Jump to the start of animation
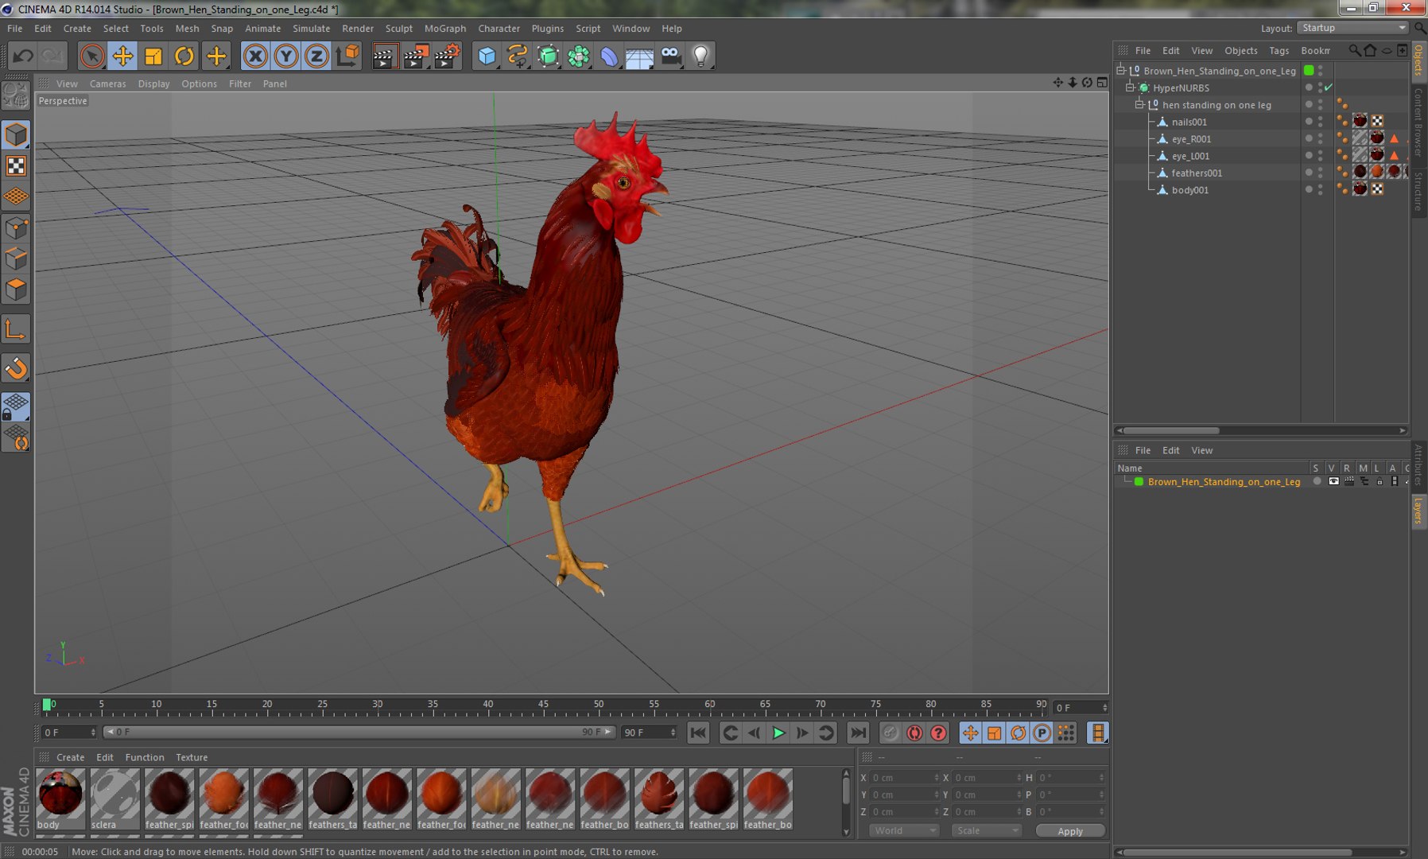The width and height of the screenshot is (1428, 859). click(x=698, y=733)
